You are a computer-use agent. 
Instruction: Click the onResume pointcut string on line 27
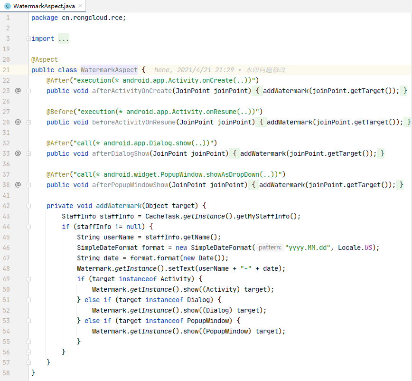tap(168, 112)
